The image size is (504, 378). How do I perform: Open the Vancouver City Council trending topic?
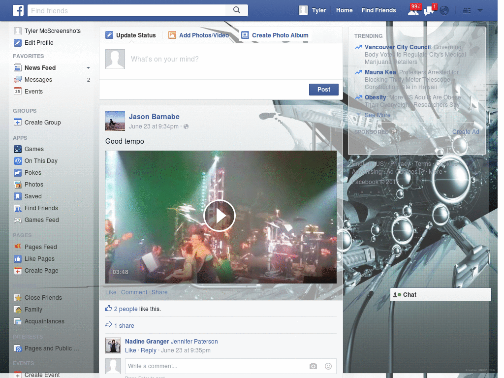pyautogui.click(x=398, y=47)
